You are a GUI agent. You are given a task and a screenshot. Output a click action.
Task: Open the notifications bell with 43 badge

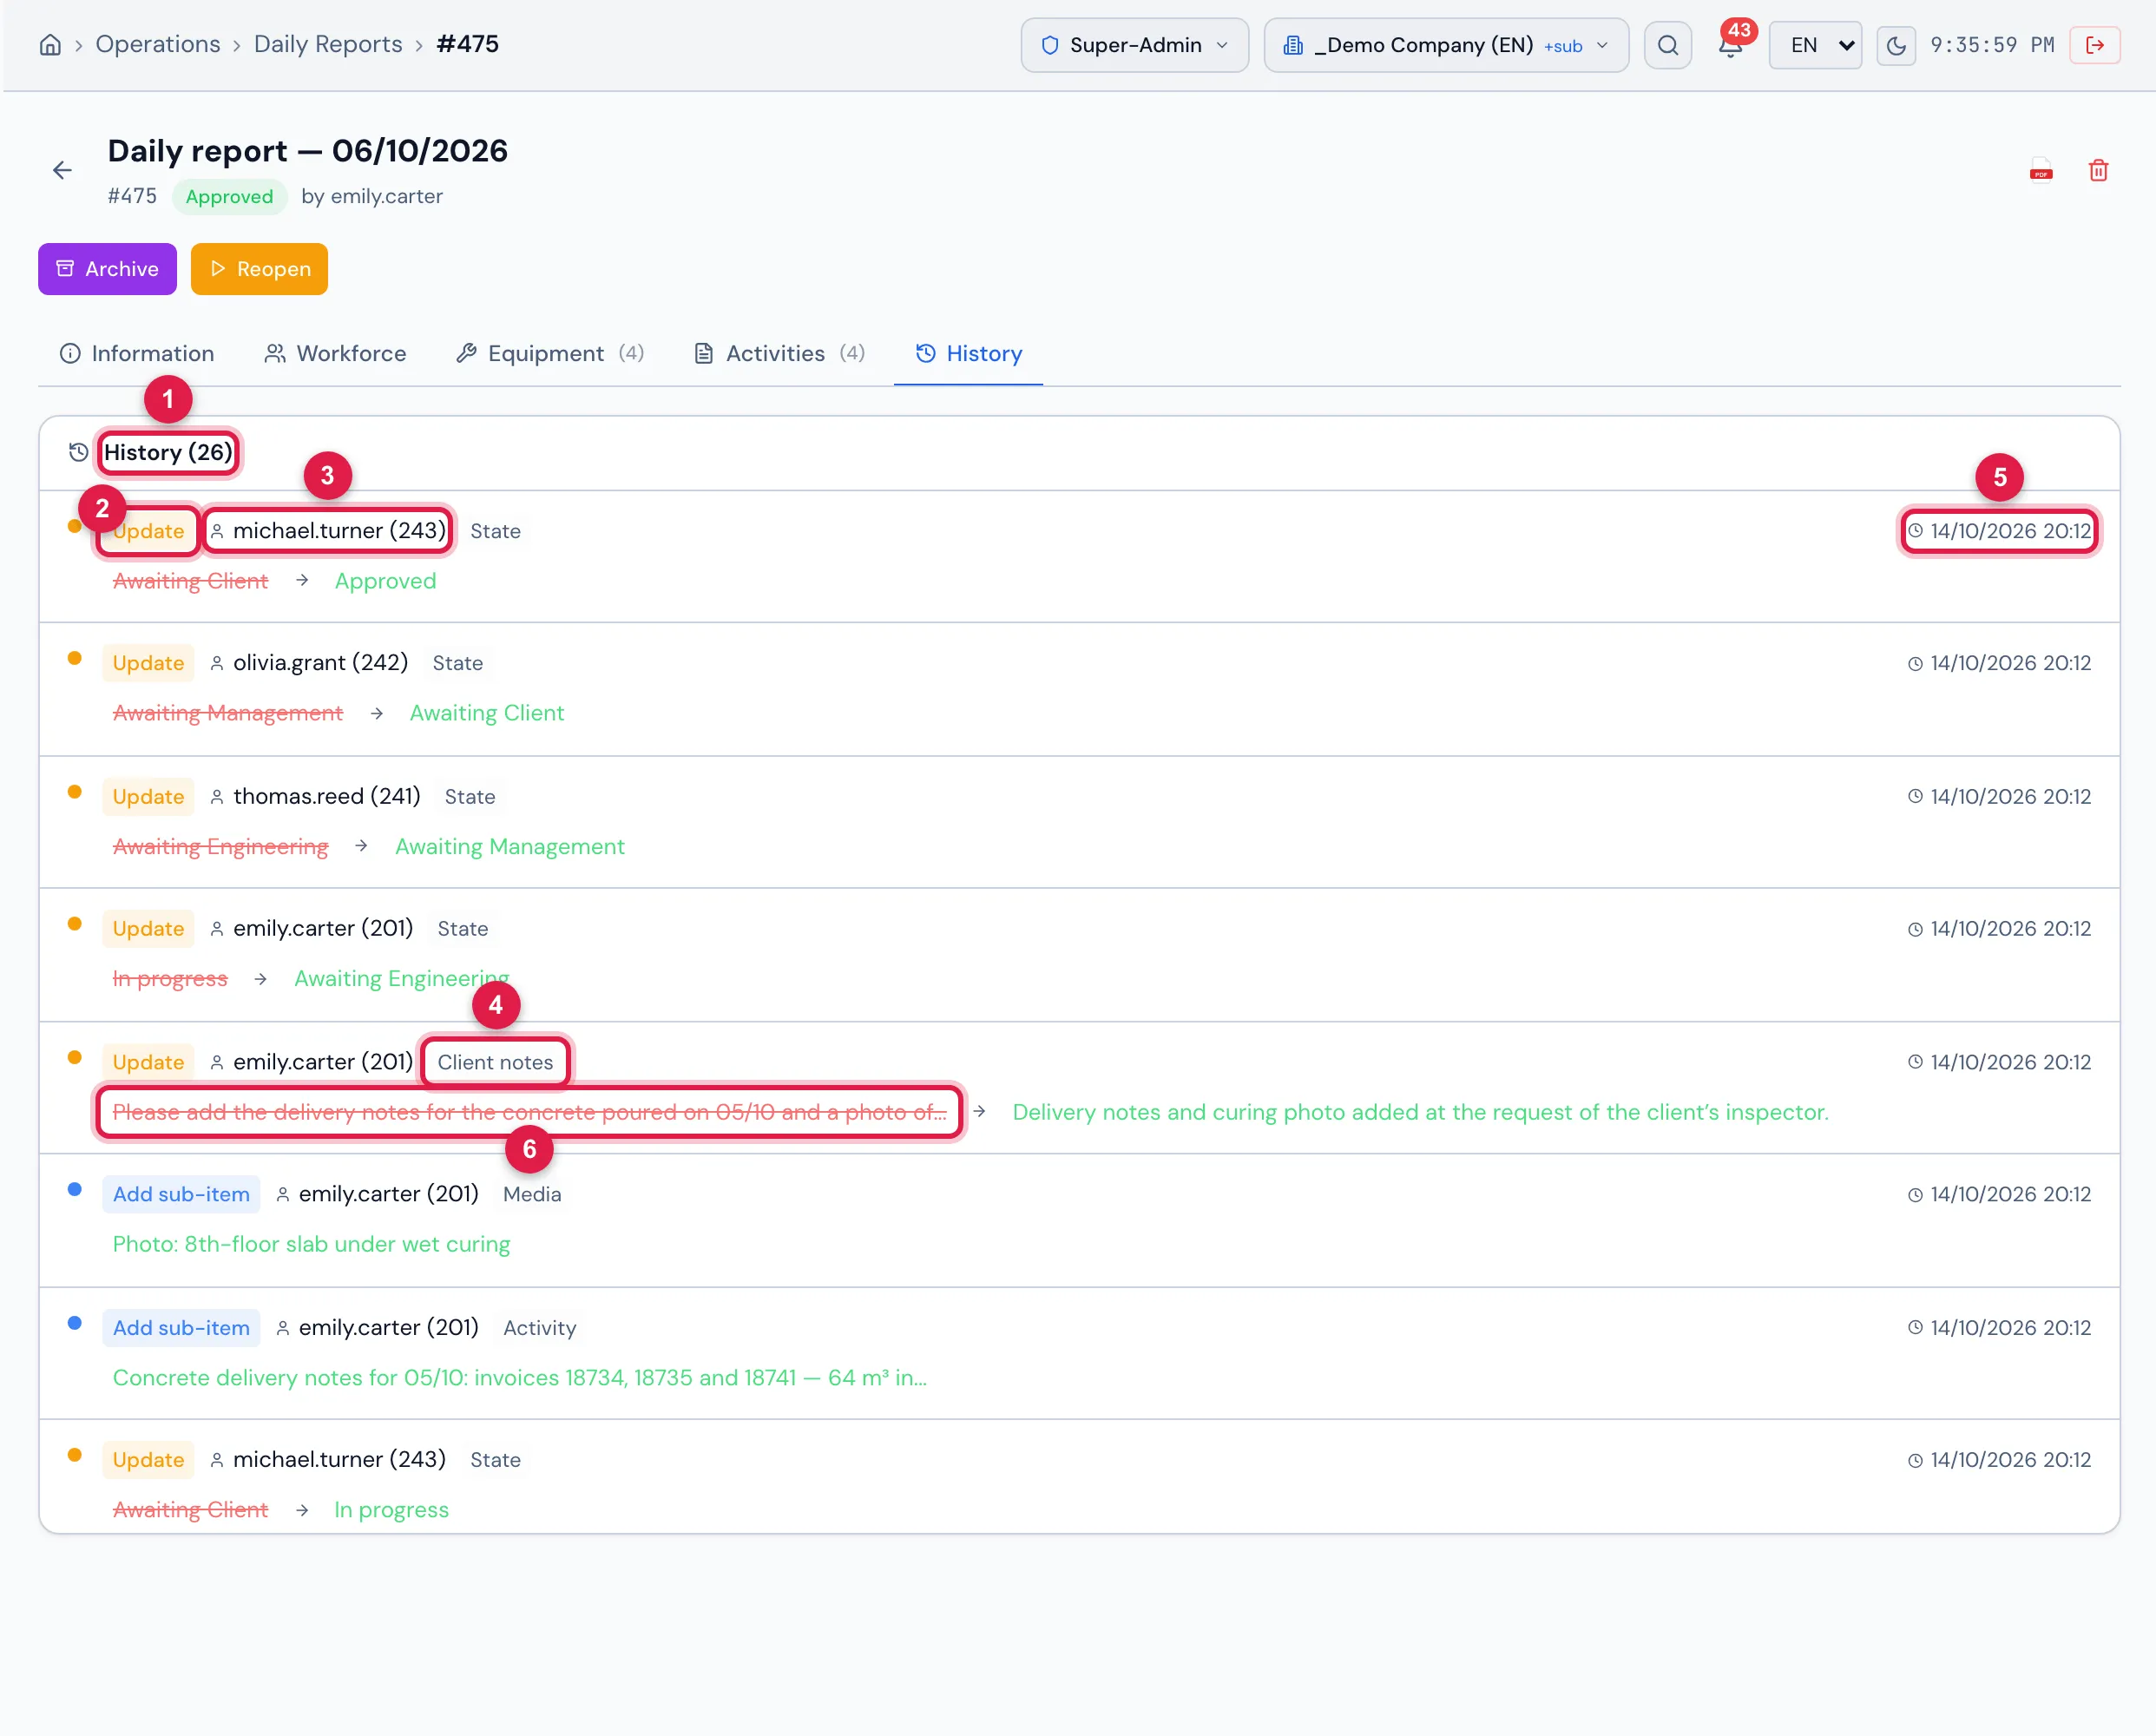click(x=1731, y=45)
